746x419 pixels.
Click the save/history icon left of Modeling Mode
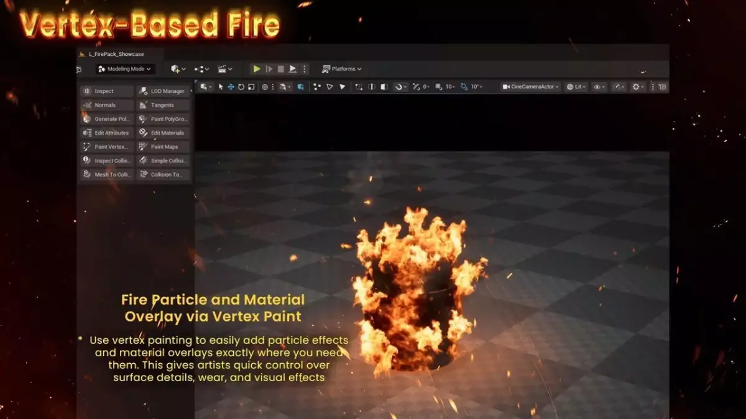pyautogui.click(x=79, y=69)
